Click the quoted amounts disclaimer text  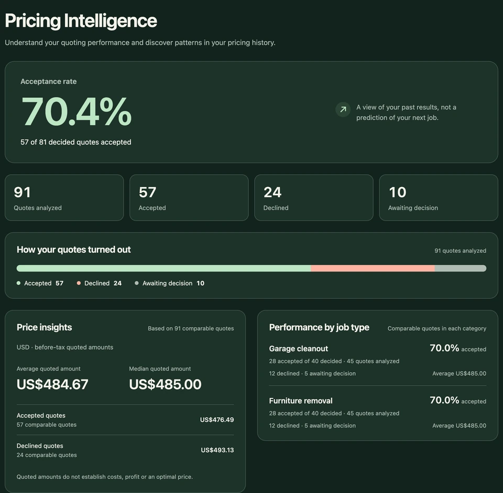point(105,477)
